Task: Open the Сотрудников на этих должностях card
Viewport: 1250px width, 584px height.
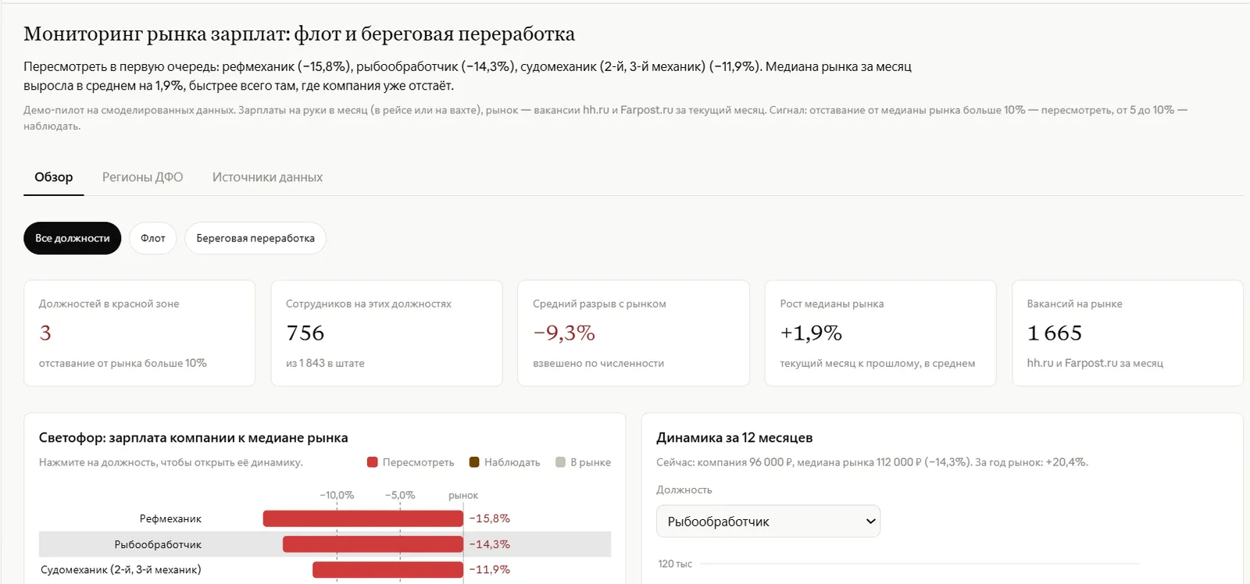Action: click(x=387, y=333)
